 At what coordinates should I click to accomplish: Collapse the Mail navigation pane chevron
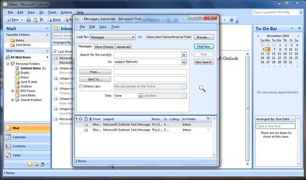tap(47, 28)
